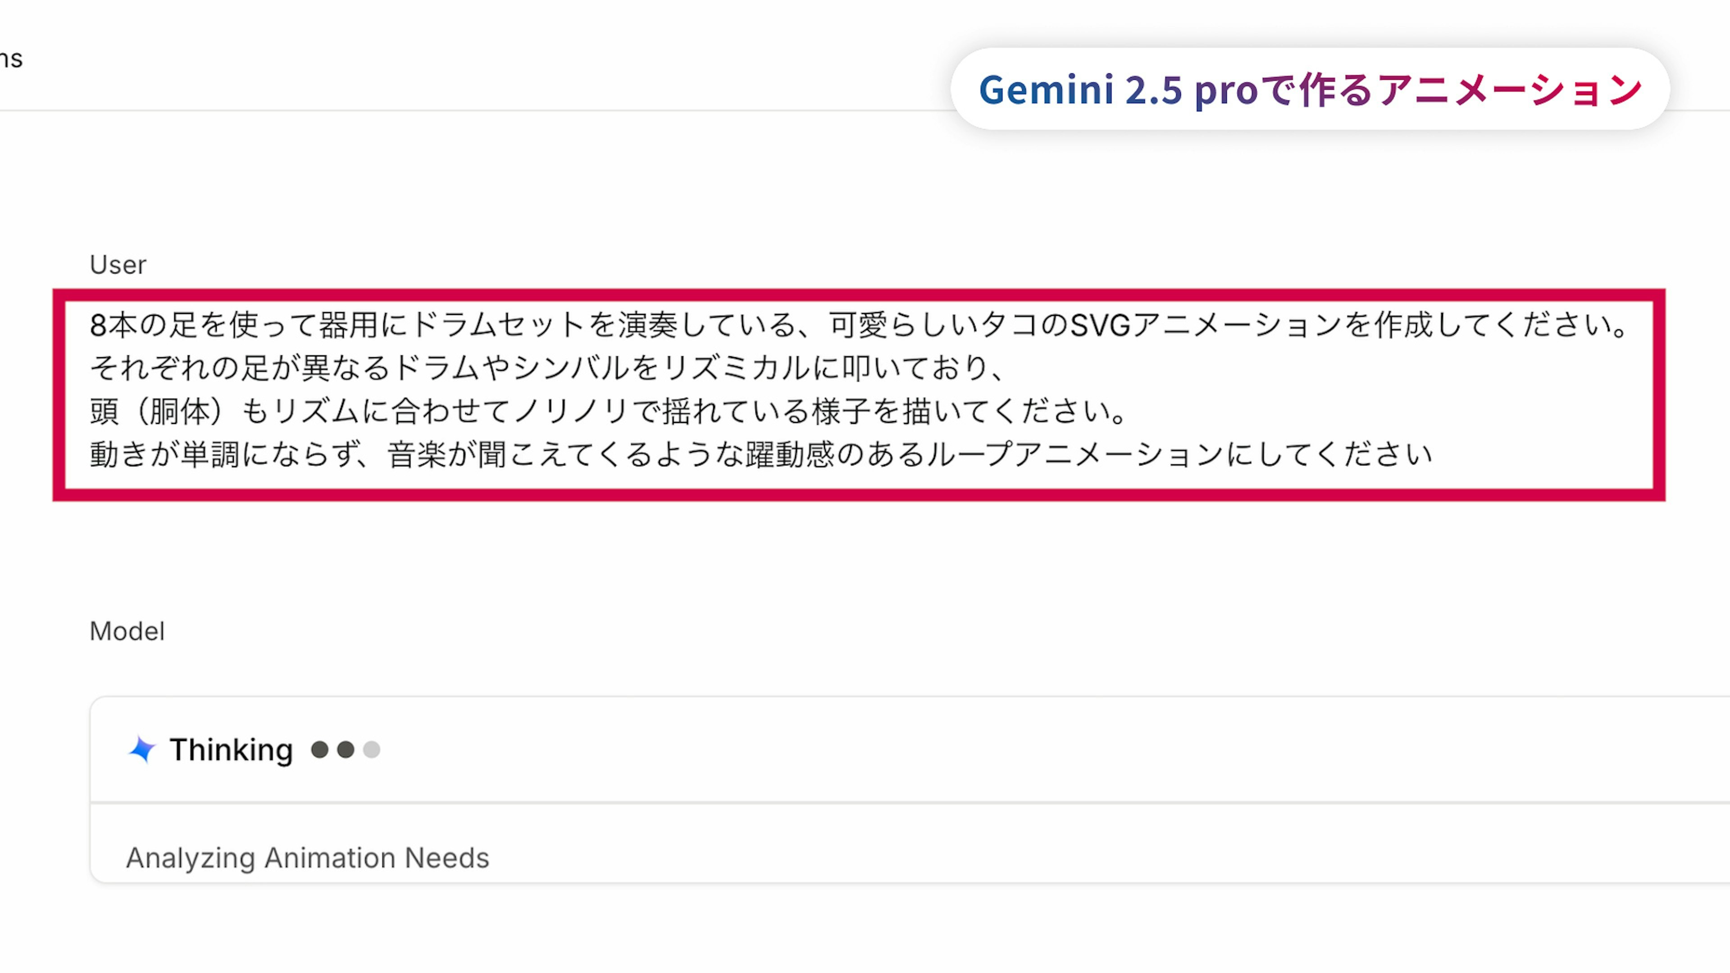
Task: Click the prompt line starting with "頭（胴体）も"
Action: click(609, 411)
